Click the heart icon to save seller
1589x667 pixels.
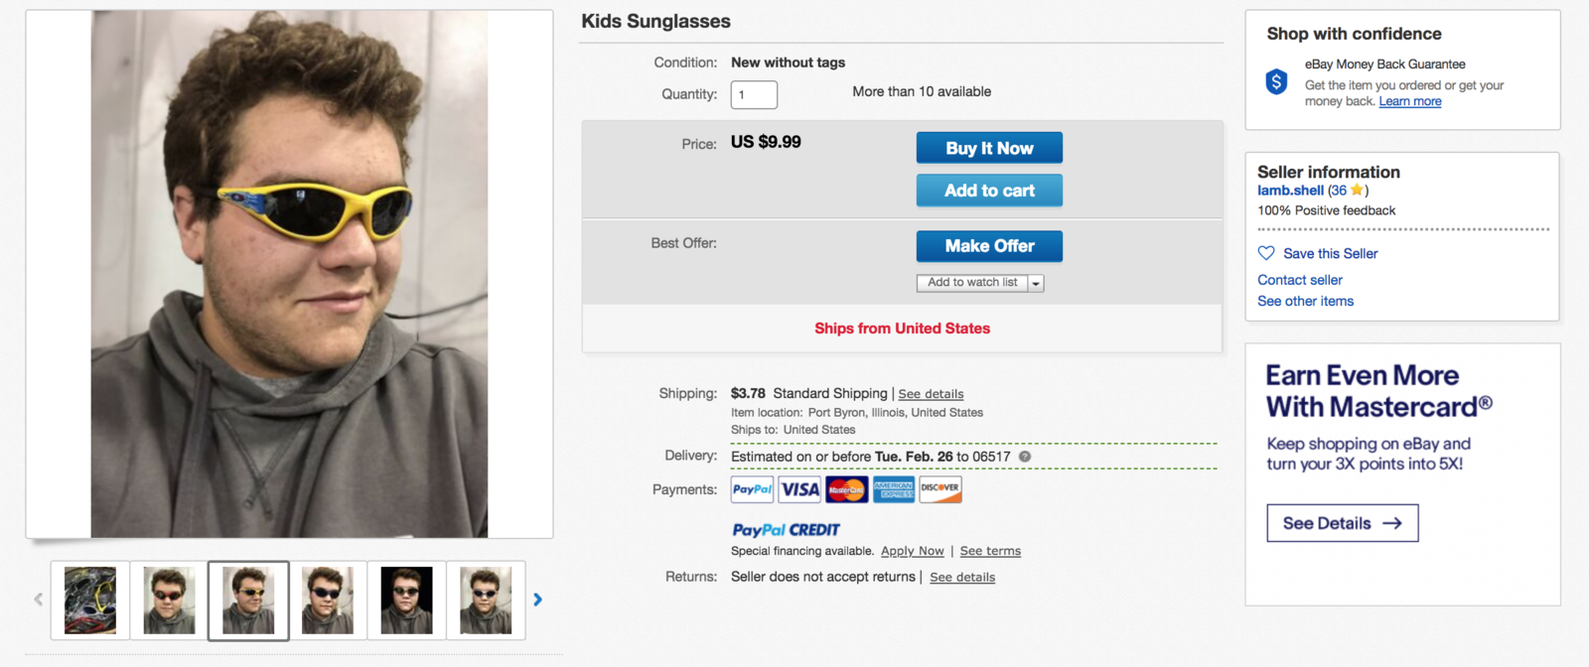(1266, 253)
